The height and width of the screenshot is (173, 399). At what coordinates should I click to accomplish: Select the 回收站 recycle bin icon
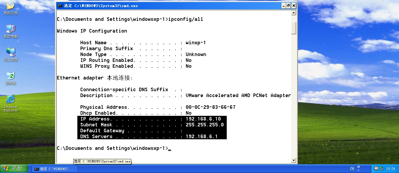click(11, 78)
